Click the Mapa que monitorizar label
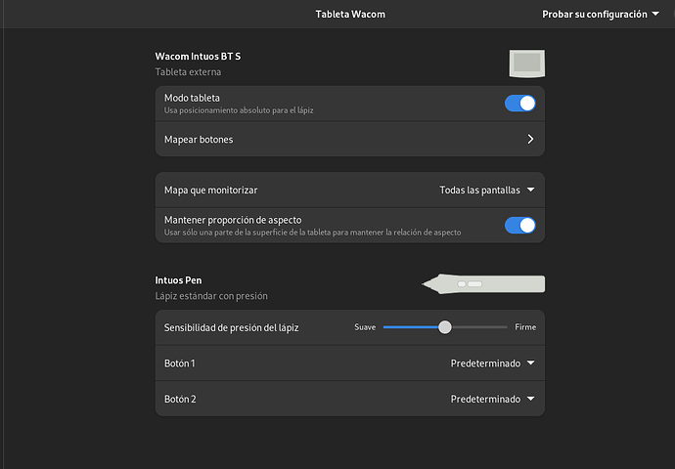 click(211, 190)
